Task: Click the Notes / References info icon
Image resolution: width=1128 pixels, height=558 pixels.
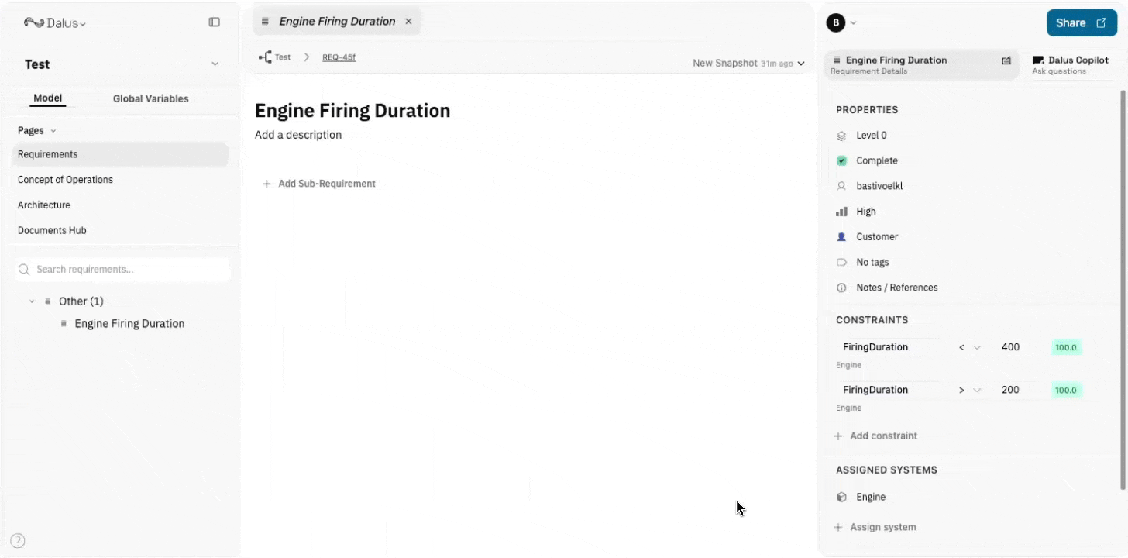Action: pos(841,287)
